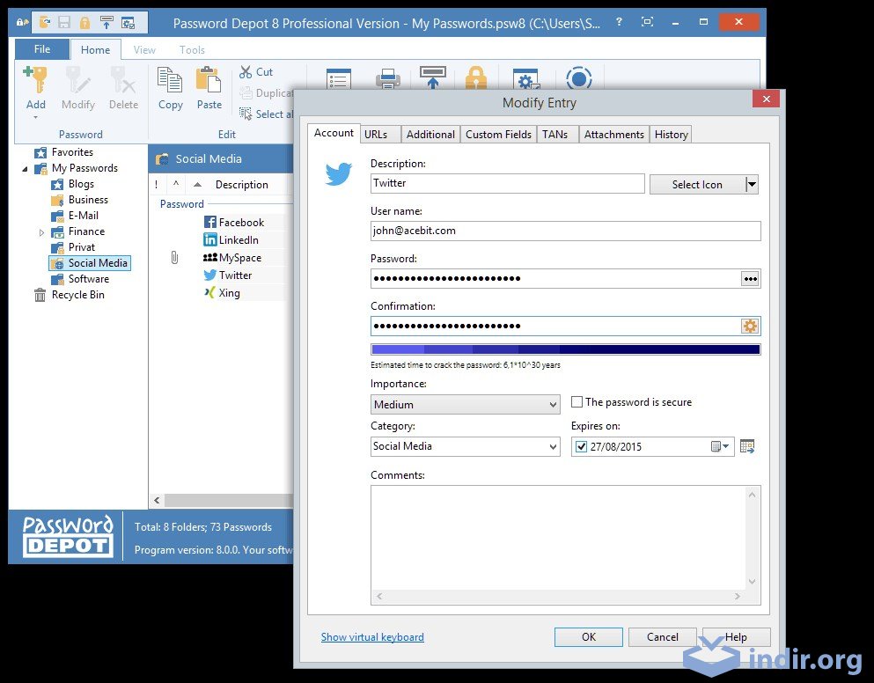Viewport: 874px width, 683px height.
Task: Expand the Finance folder node
Action: (x=41, y=232)
